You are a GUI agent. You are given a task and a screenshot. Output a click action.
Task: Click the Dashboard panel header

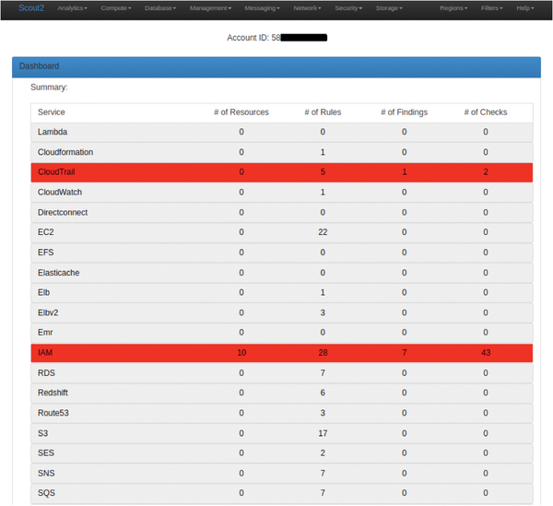point(276,66)
